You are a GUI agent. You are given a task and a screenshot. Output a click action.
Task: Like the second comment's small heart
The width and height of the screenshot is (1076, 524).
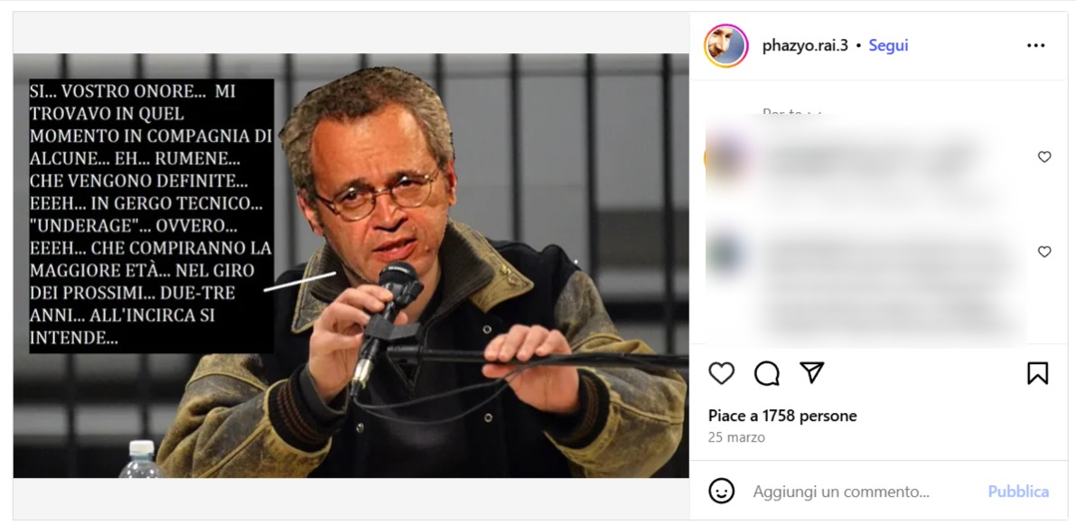click(1044, 252)
